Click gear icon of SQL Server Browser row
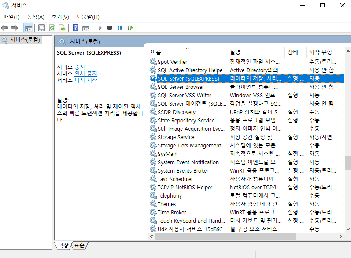Image resolution: width=351 pixels, height=258 pixels. [153, 87]
